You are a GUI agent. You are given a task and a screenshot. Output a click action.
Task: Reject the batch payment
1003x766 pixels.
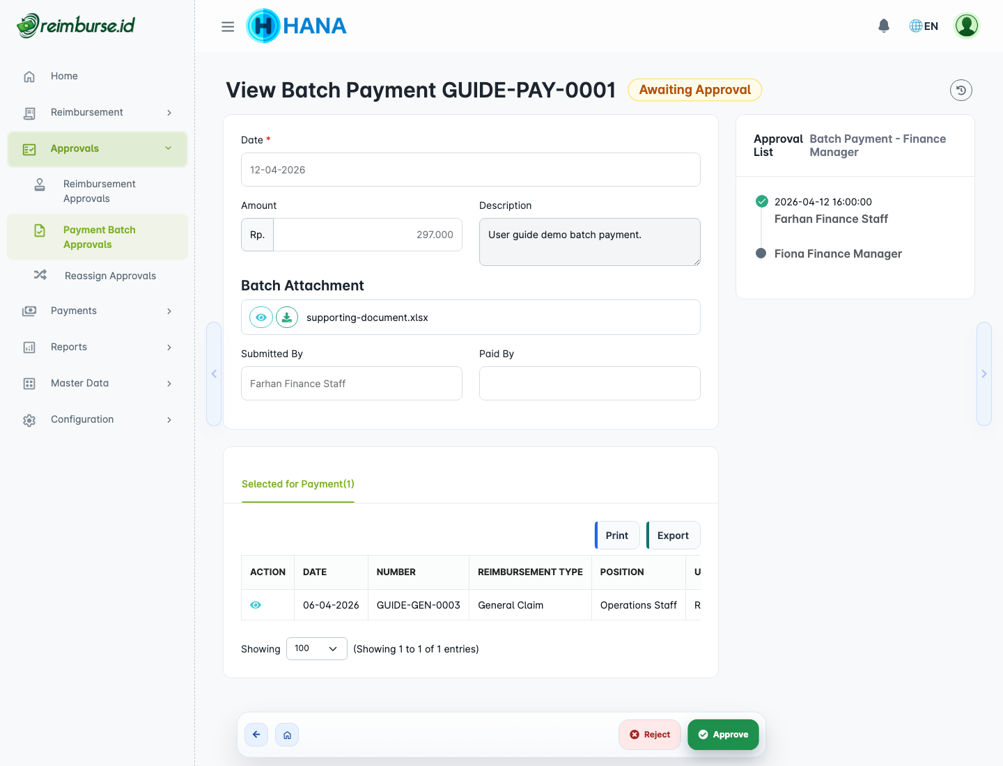click(x=649, y=734)
